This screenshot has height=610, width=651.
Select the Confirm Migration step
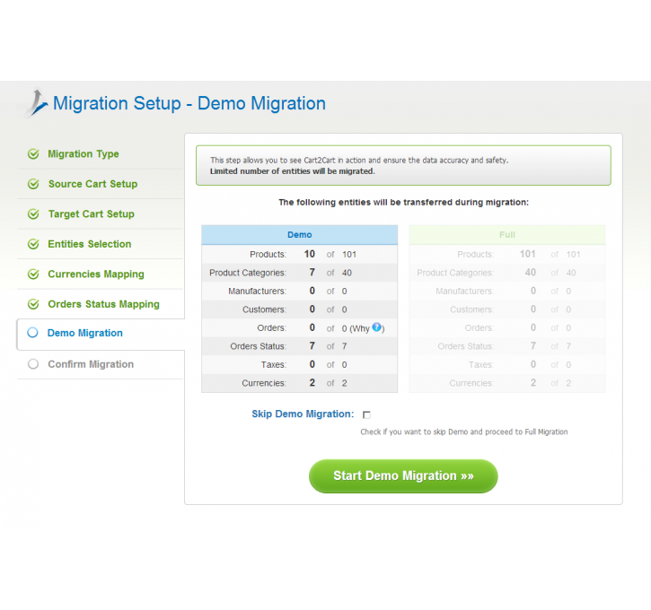[91, 364]
